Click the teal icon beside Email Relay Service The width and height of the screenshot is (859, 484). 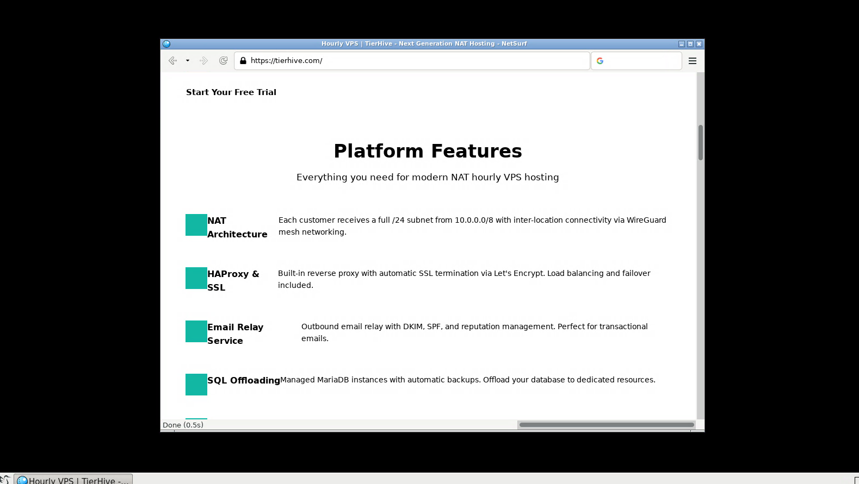coord(196,331)
